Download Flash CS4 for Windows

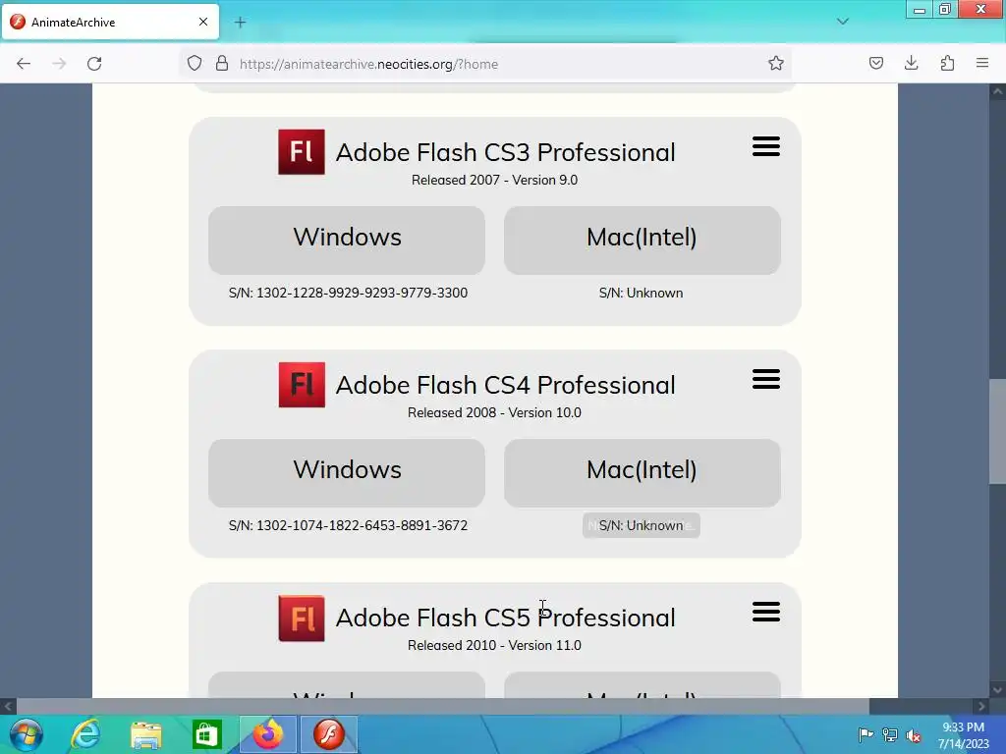[347, 473]
